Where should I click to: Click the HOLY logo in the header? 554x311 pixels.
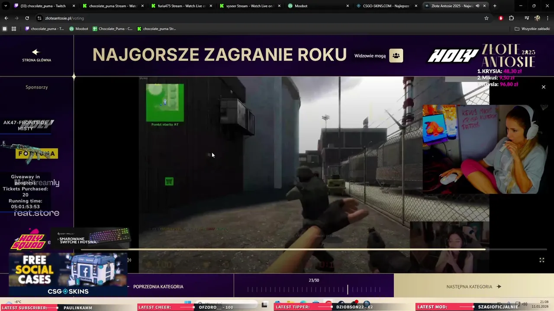453,56
